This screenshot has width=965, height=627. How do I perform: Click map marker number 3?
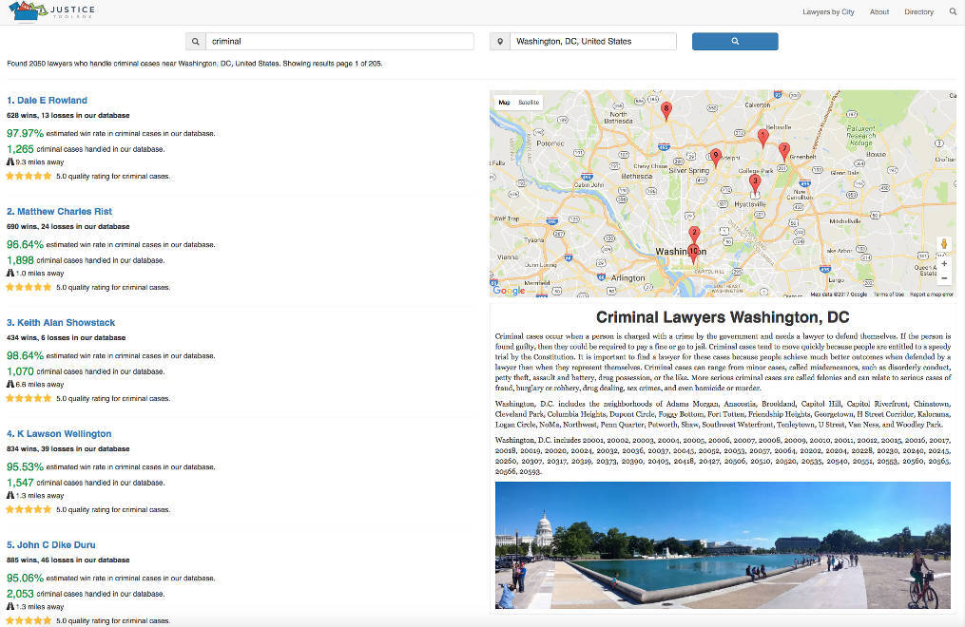pyautogui.click(x=755, y=183)
